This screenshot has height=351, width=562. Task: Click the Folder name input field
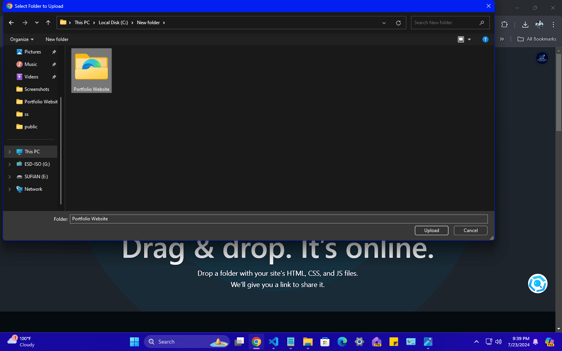click(x=279, y=219)
